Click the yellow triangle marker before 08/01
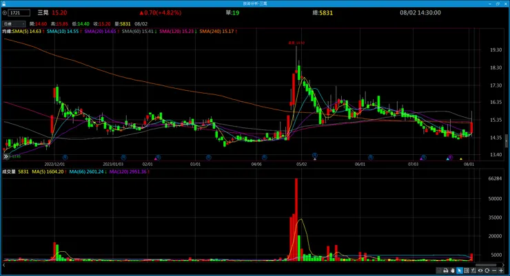This screenshot has height=276, width=510. 461,159
